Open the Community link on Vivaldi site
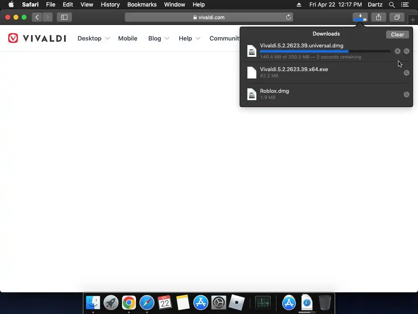 coord(225,38)
